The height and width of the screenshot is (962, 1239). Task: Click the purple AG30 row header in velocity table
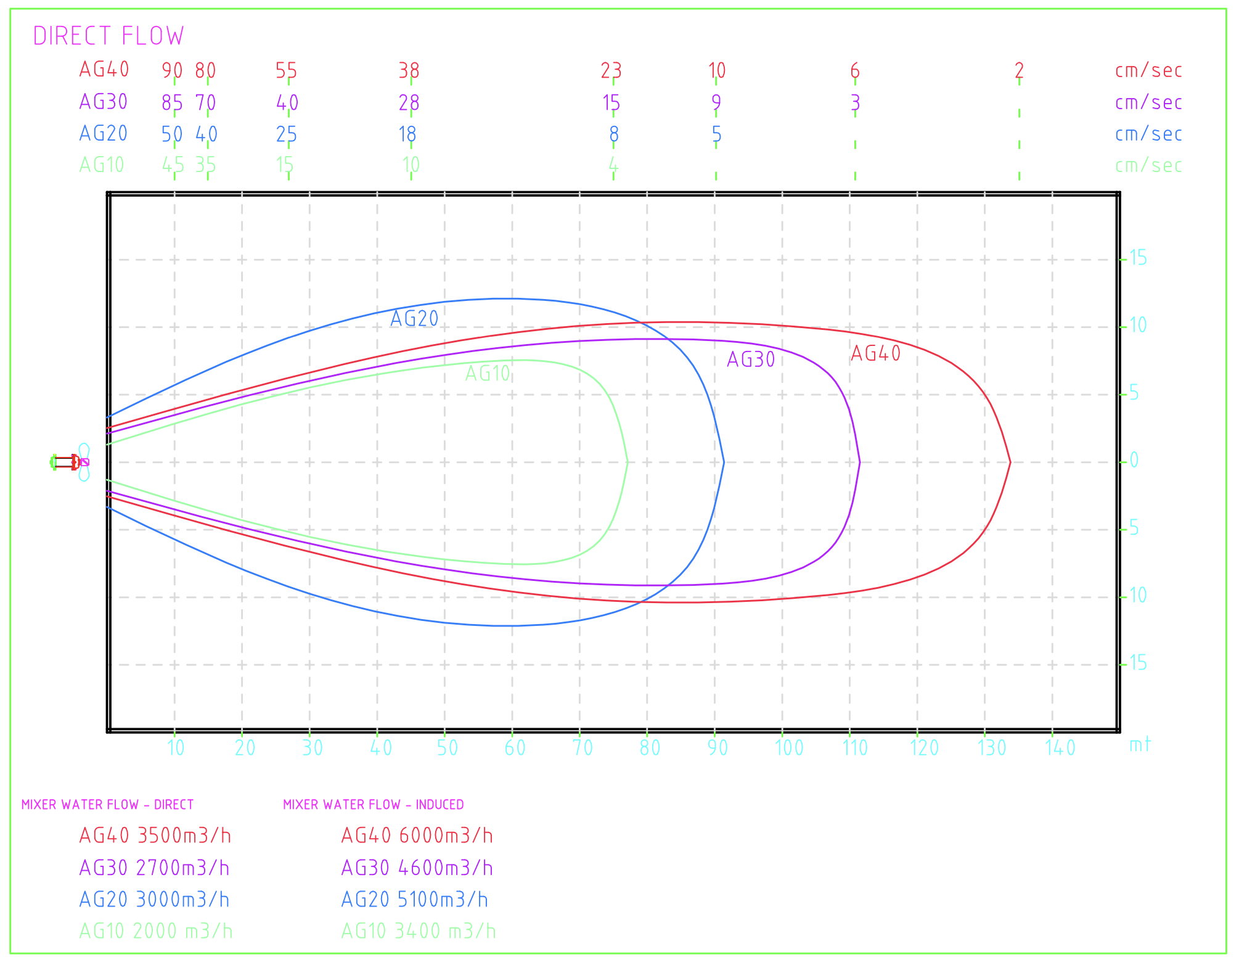pyautogui.click(x=104, y=102)
